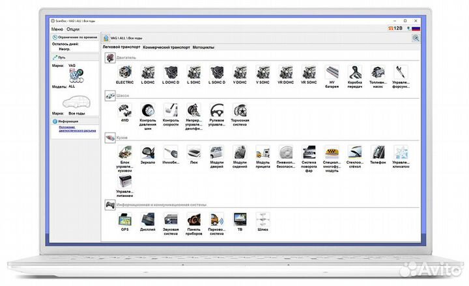Click the Коробка передач gearbox icon
Screen dimensions: 469x286
[355, 71]
